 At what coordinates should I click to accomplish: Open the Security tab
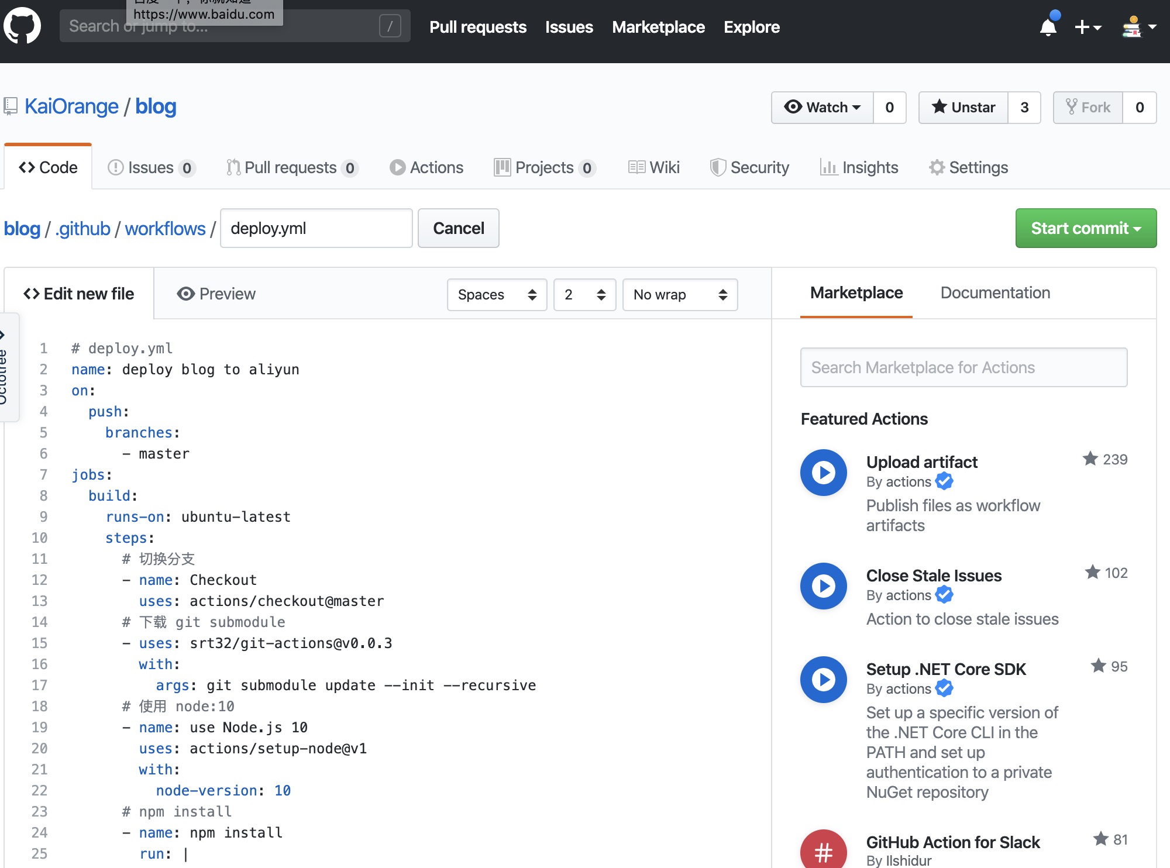749,168
